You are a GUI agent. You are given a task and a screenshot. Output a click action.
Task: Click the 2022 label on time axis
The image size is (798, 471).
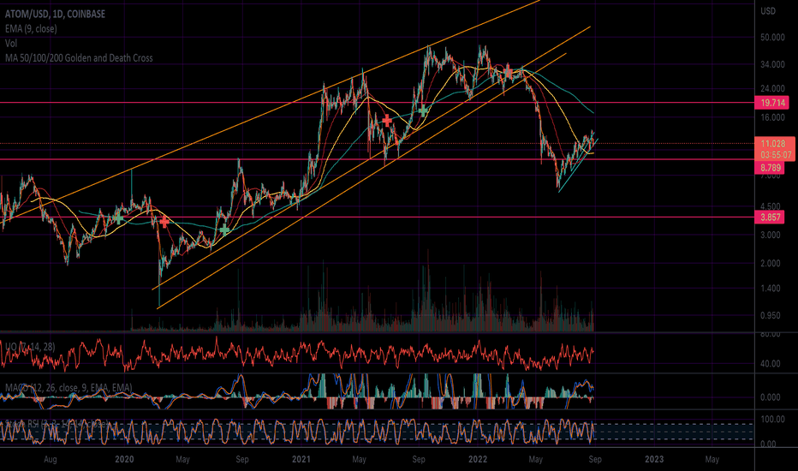(x=478, y=459)
